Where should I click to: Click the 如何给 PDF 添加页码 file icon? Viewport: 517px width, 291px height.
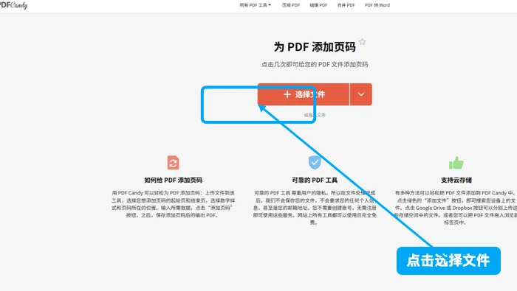pyautogui.click(x=173, y=162)
